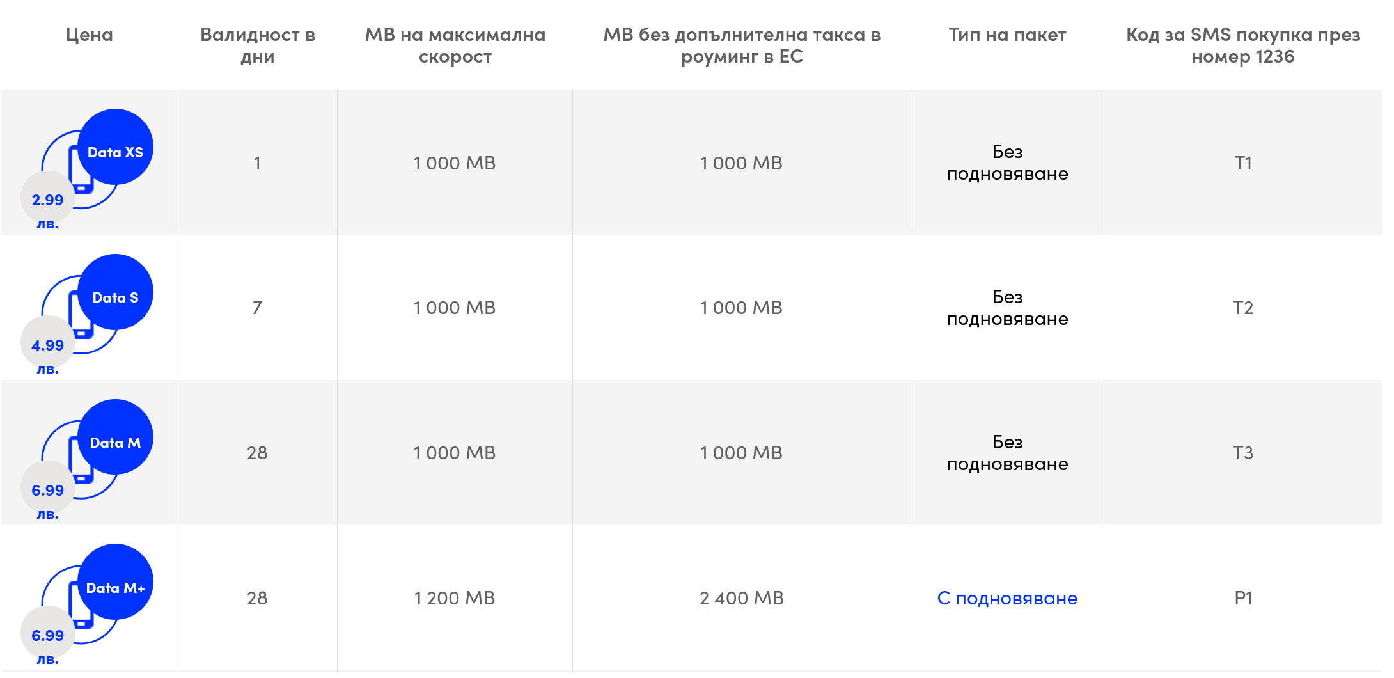Select SMS code T1
Image resolution: width=1394 pixels, height=678 pixels.
(1242, 164)
